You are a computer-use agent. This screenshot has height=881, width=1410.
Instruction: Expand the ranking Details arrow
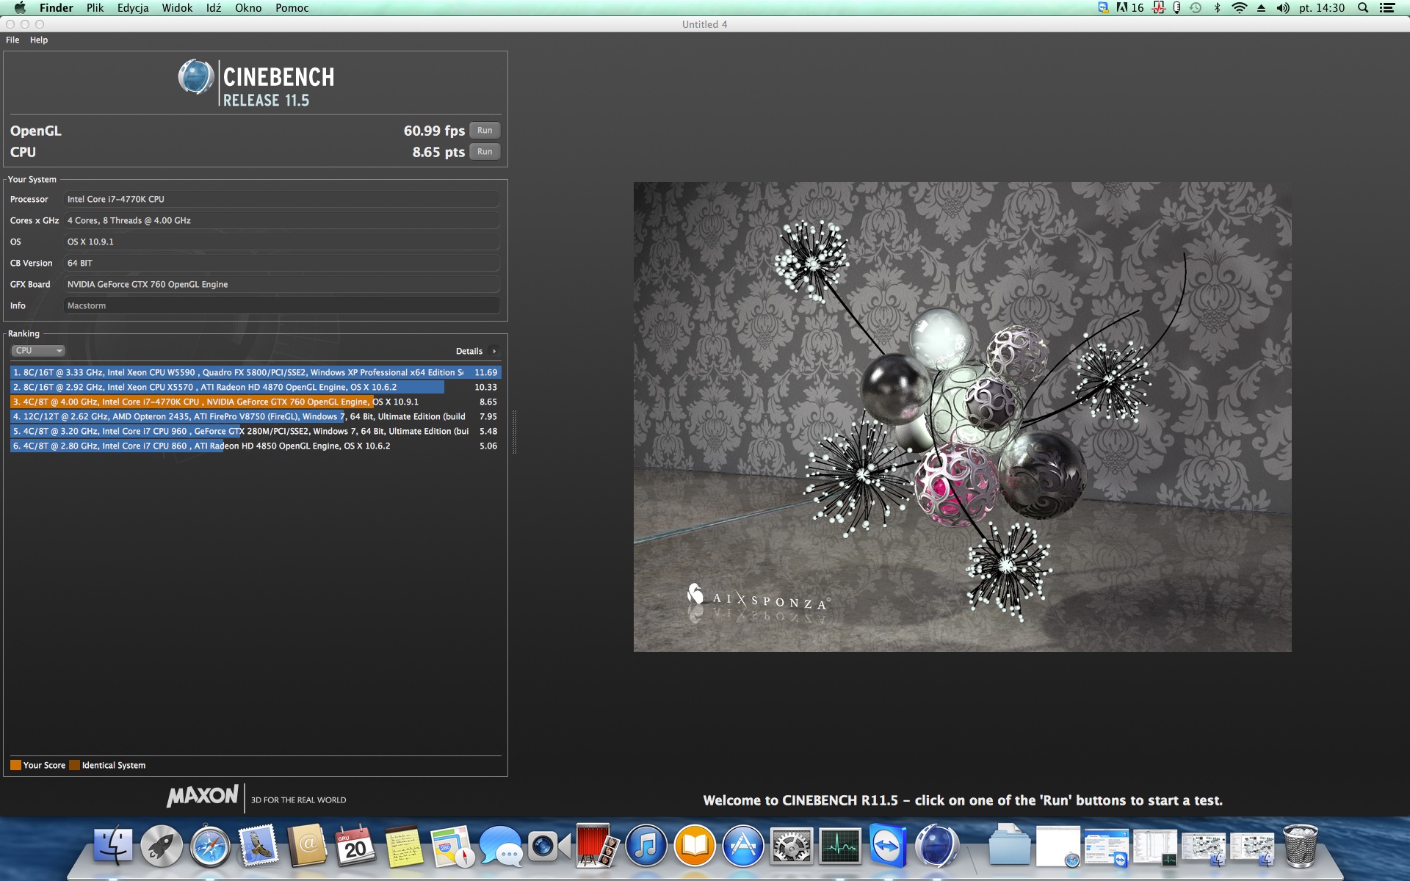[x=494, y=352]
